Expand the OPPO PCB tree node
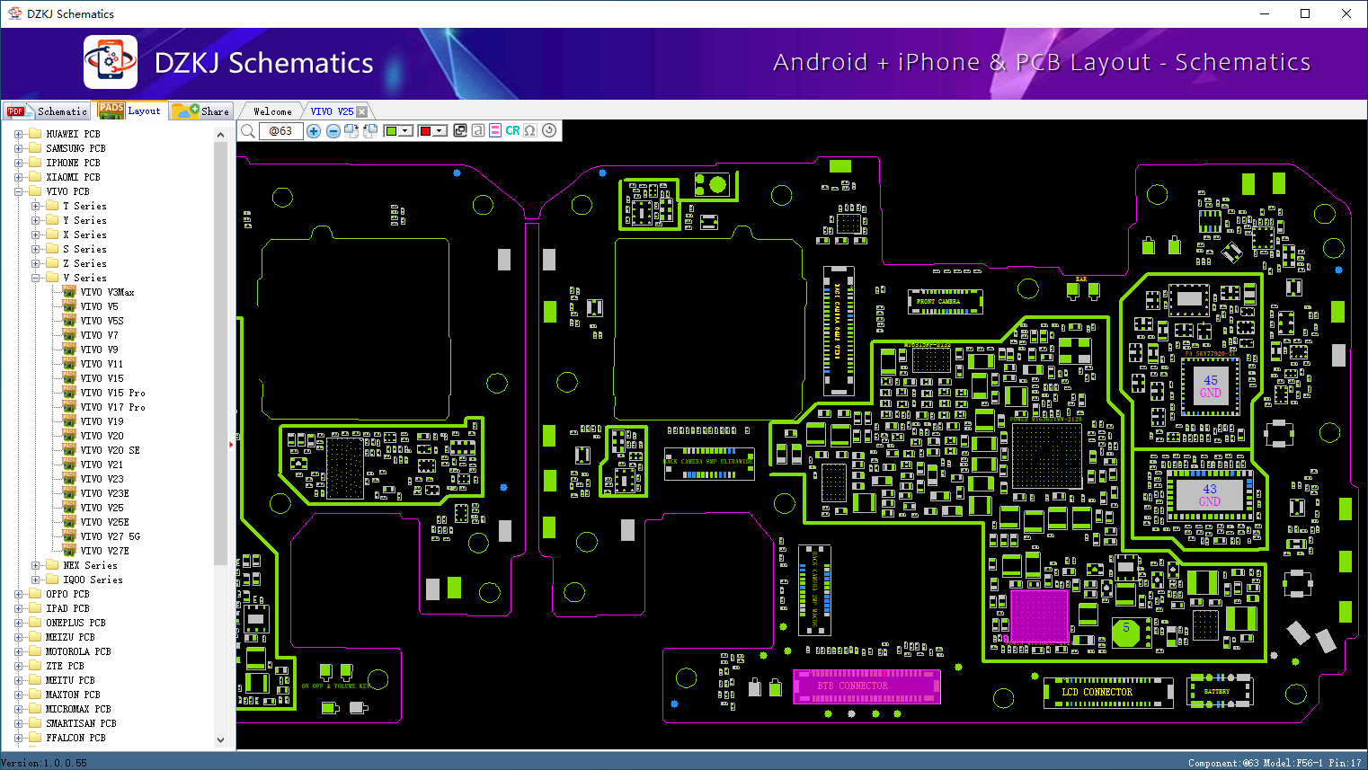This screenshot has width=1368, height=770. coord(18,594)
